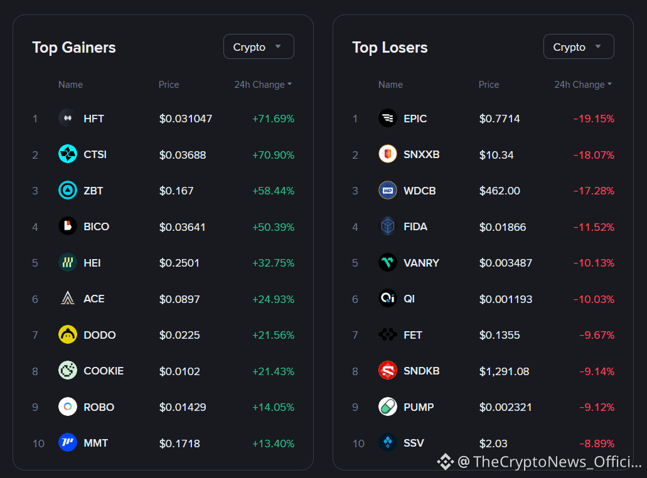
Task: Click the FIDA coin icon
Action: coord(387,226)
